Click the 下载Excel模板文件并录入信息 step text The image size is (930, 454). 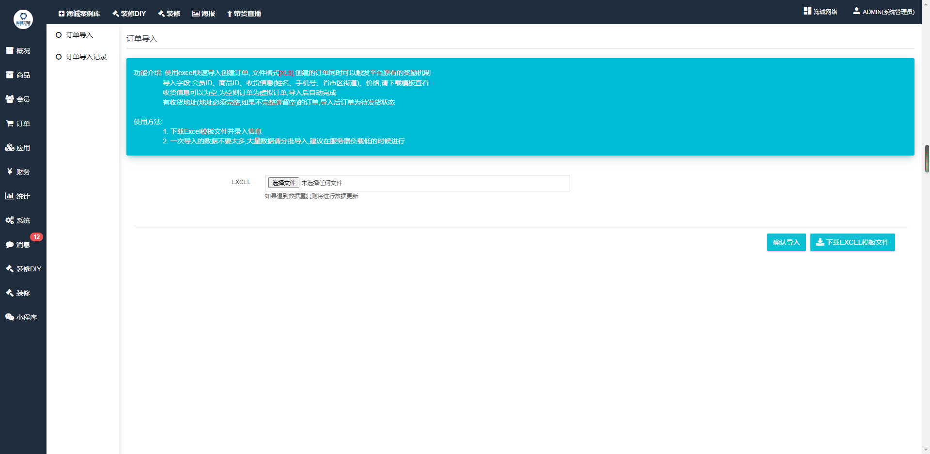pos(216,131)
